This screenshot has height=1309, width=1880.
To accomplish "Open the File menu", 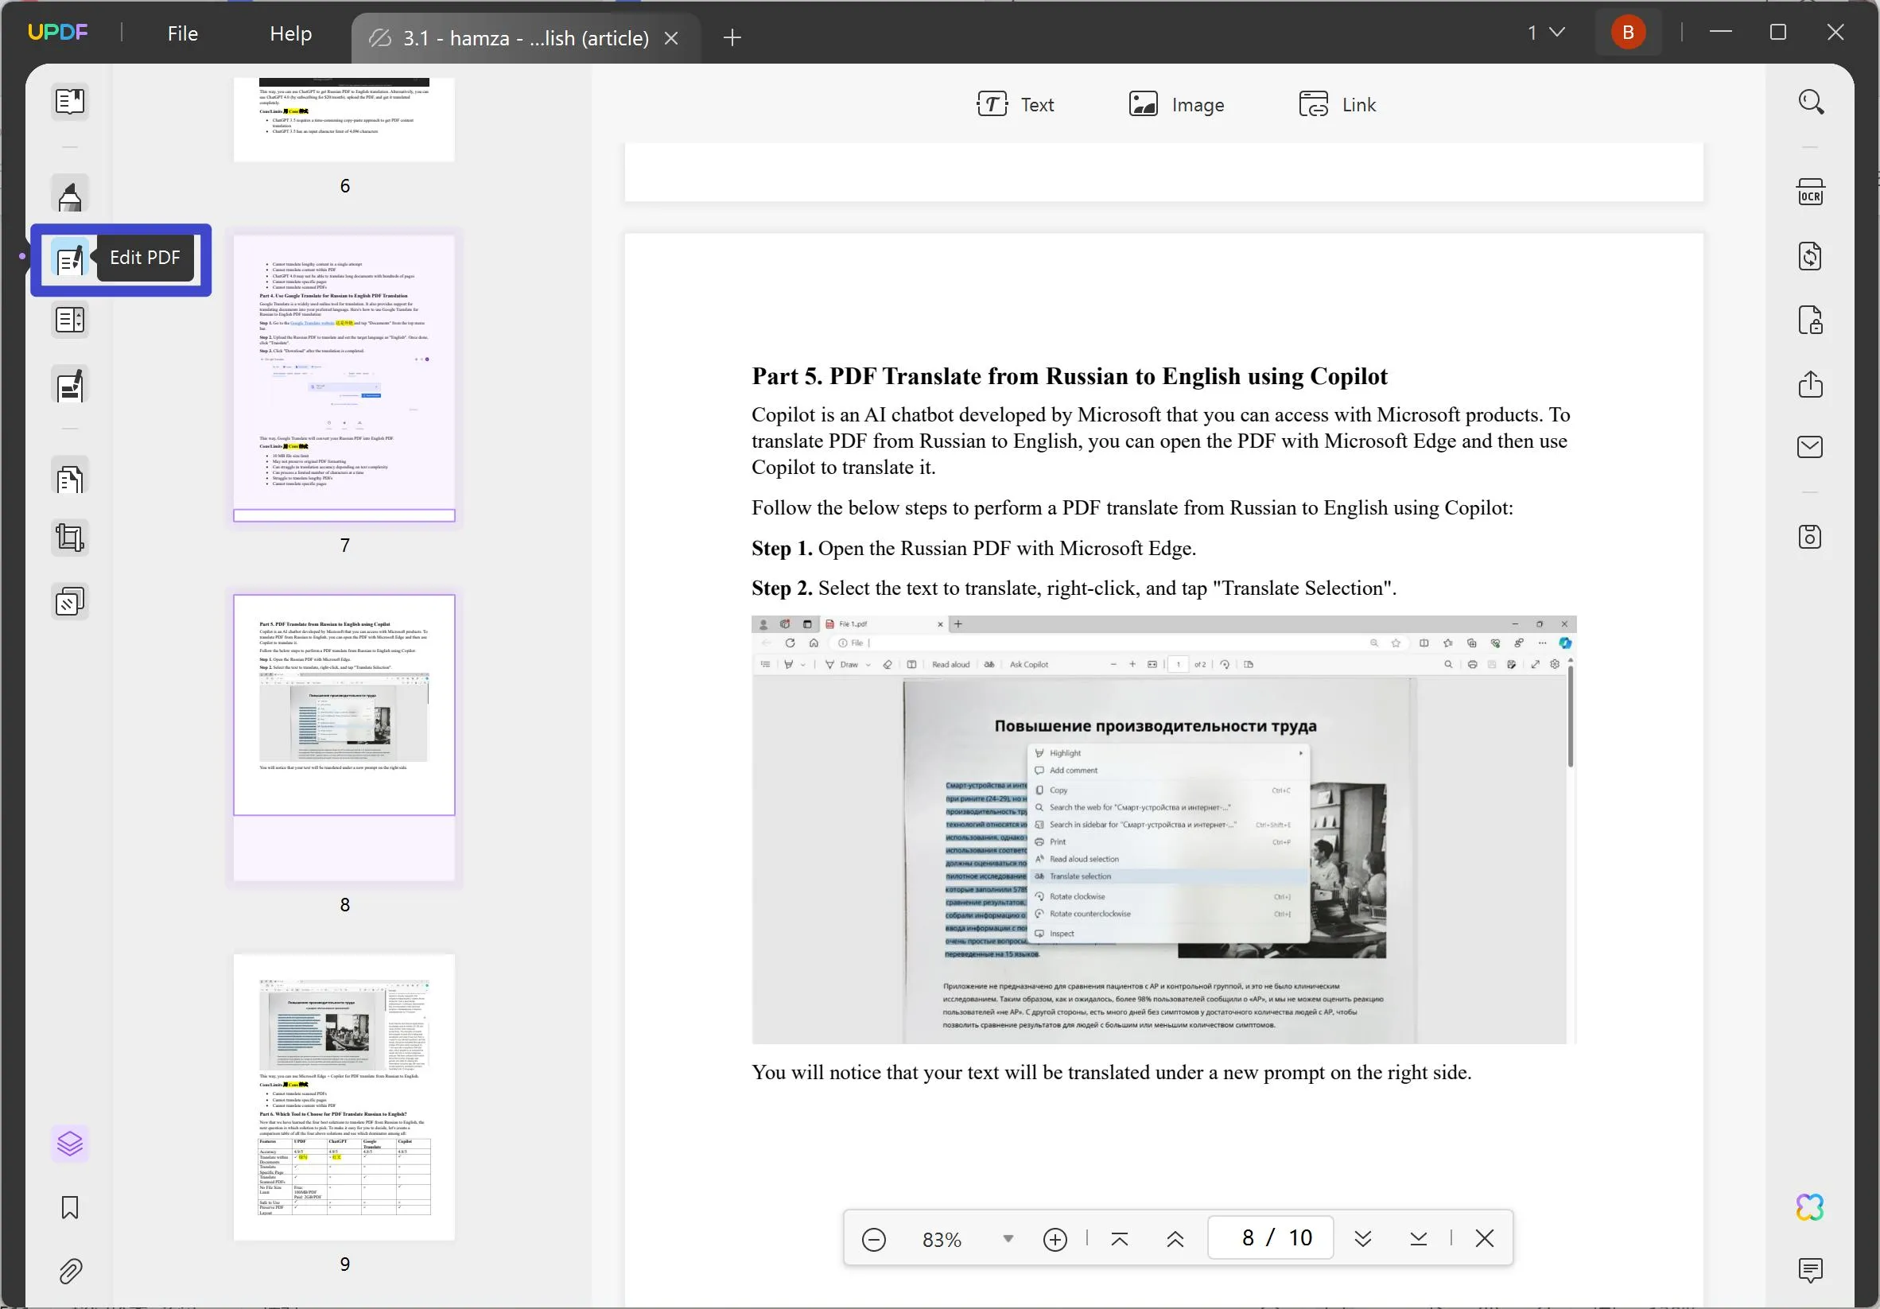I will (183, 33).
